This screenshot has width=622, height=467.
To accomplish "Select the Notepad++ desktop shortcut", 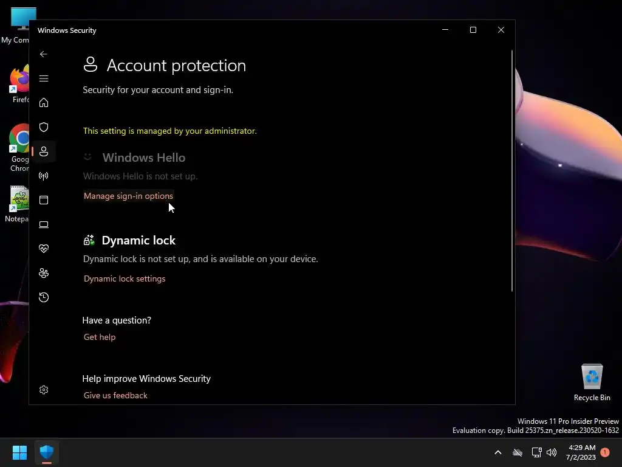I will point(16,204).
